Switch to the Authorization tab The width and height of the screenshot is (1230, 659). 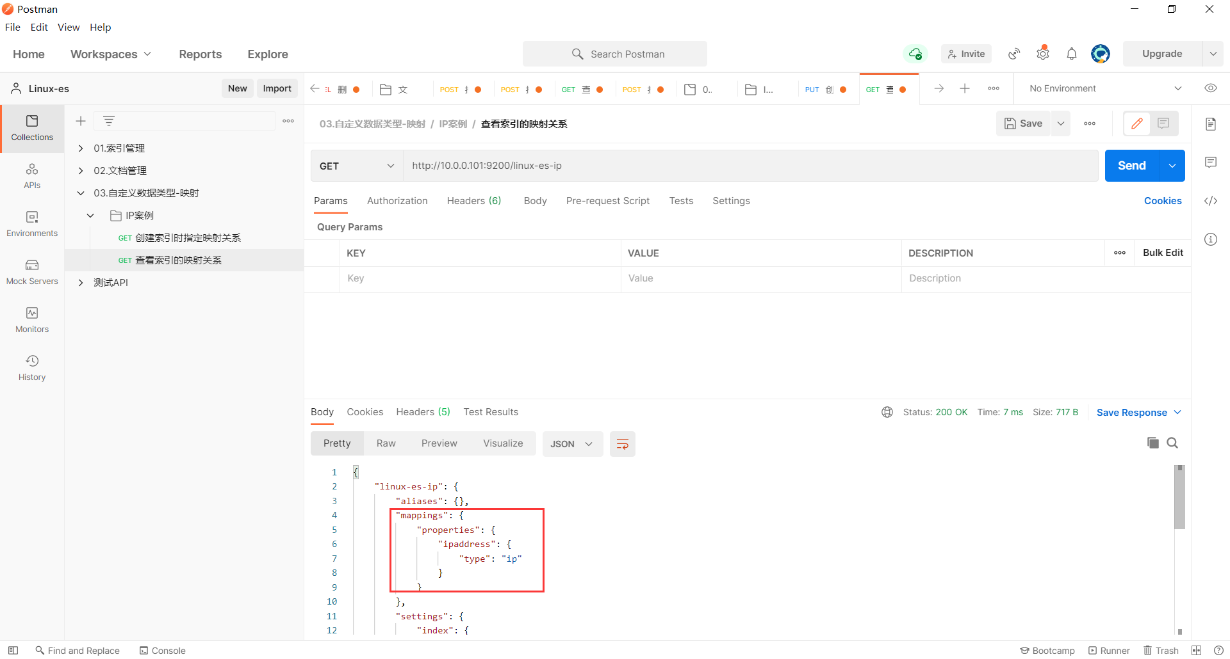click(397, 201)
